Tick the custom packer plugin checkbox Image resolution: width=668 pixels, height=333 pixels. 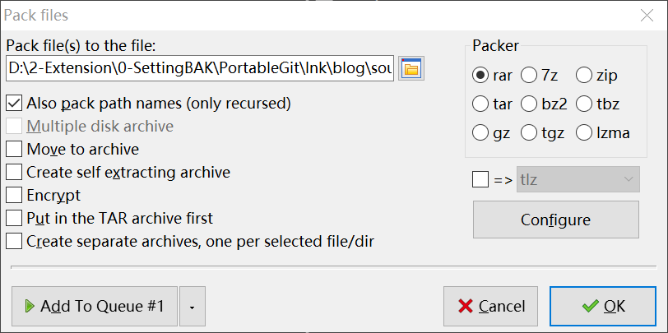[481, 179]
